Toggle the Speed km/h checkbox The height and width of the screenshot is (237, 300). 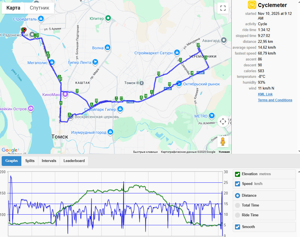click(x=238, y=184)
